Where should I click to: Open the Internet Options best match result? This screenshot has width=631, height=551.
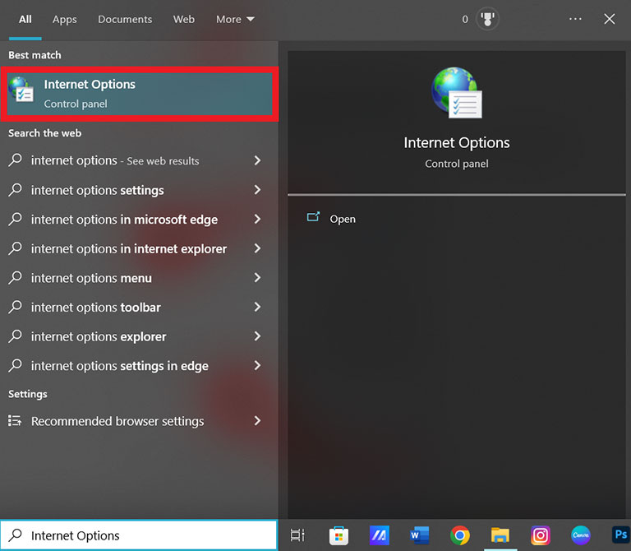pyautogui.click(x=139, y=94)
